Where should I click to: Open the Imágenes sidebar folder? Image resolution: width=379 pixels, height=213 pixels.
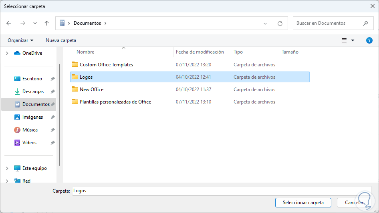click(32, 117)
